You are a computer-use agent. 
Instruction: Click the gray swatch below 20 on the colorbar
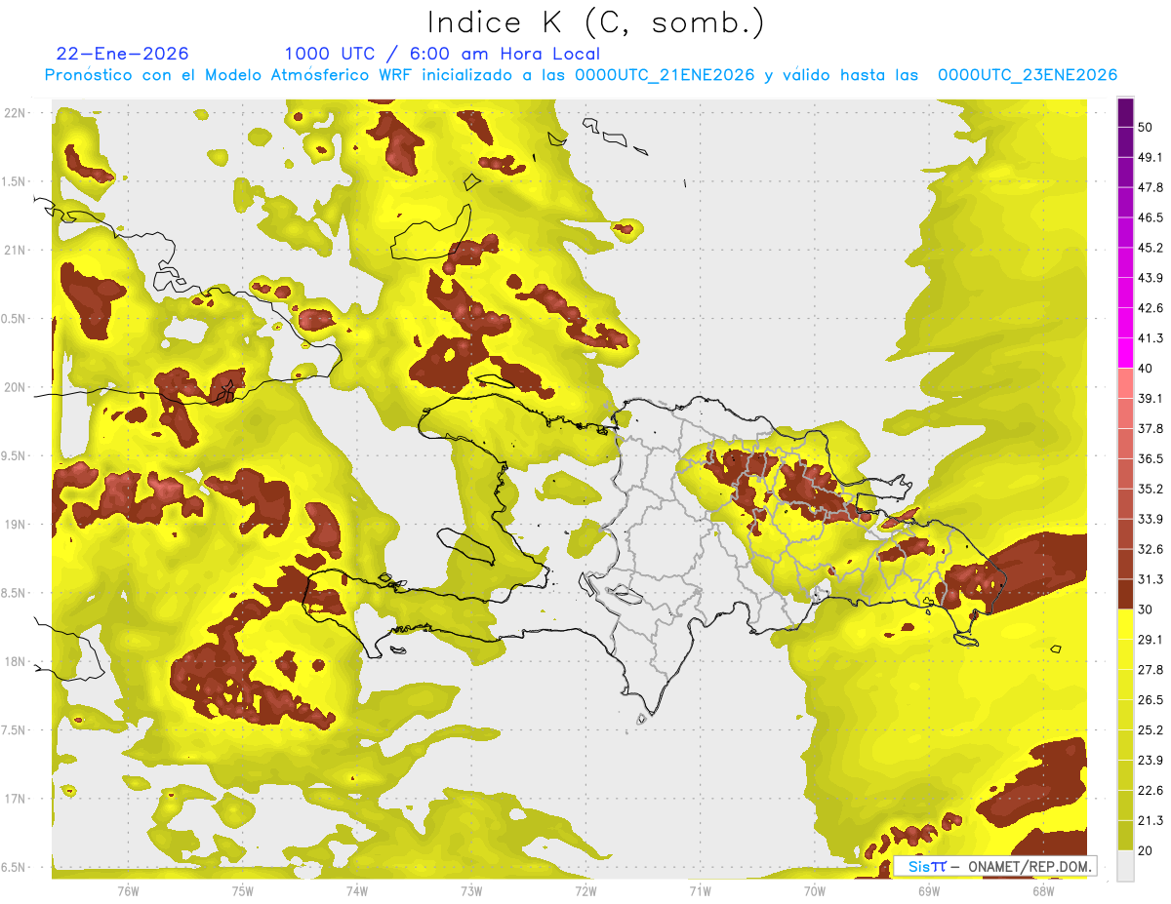pos(1125,865)
